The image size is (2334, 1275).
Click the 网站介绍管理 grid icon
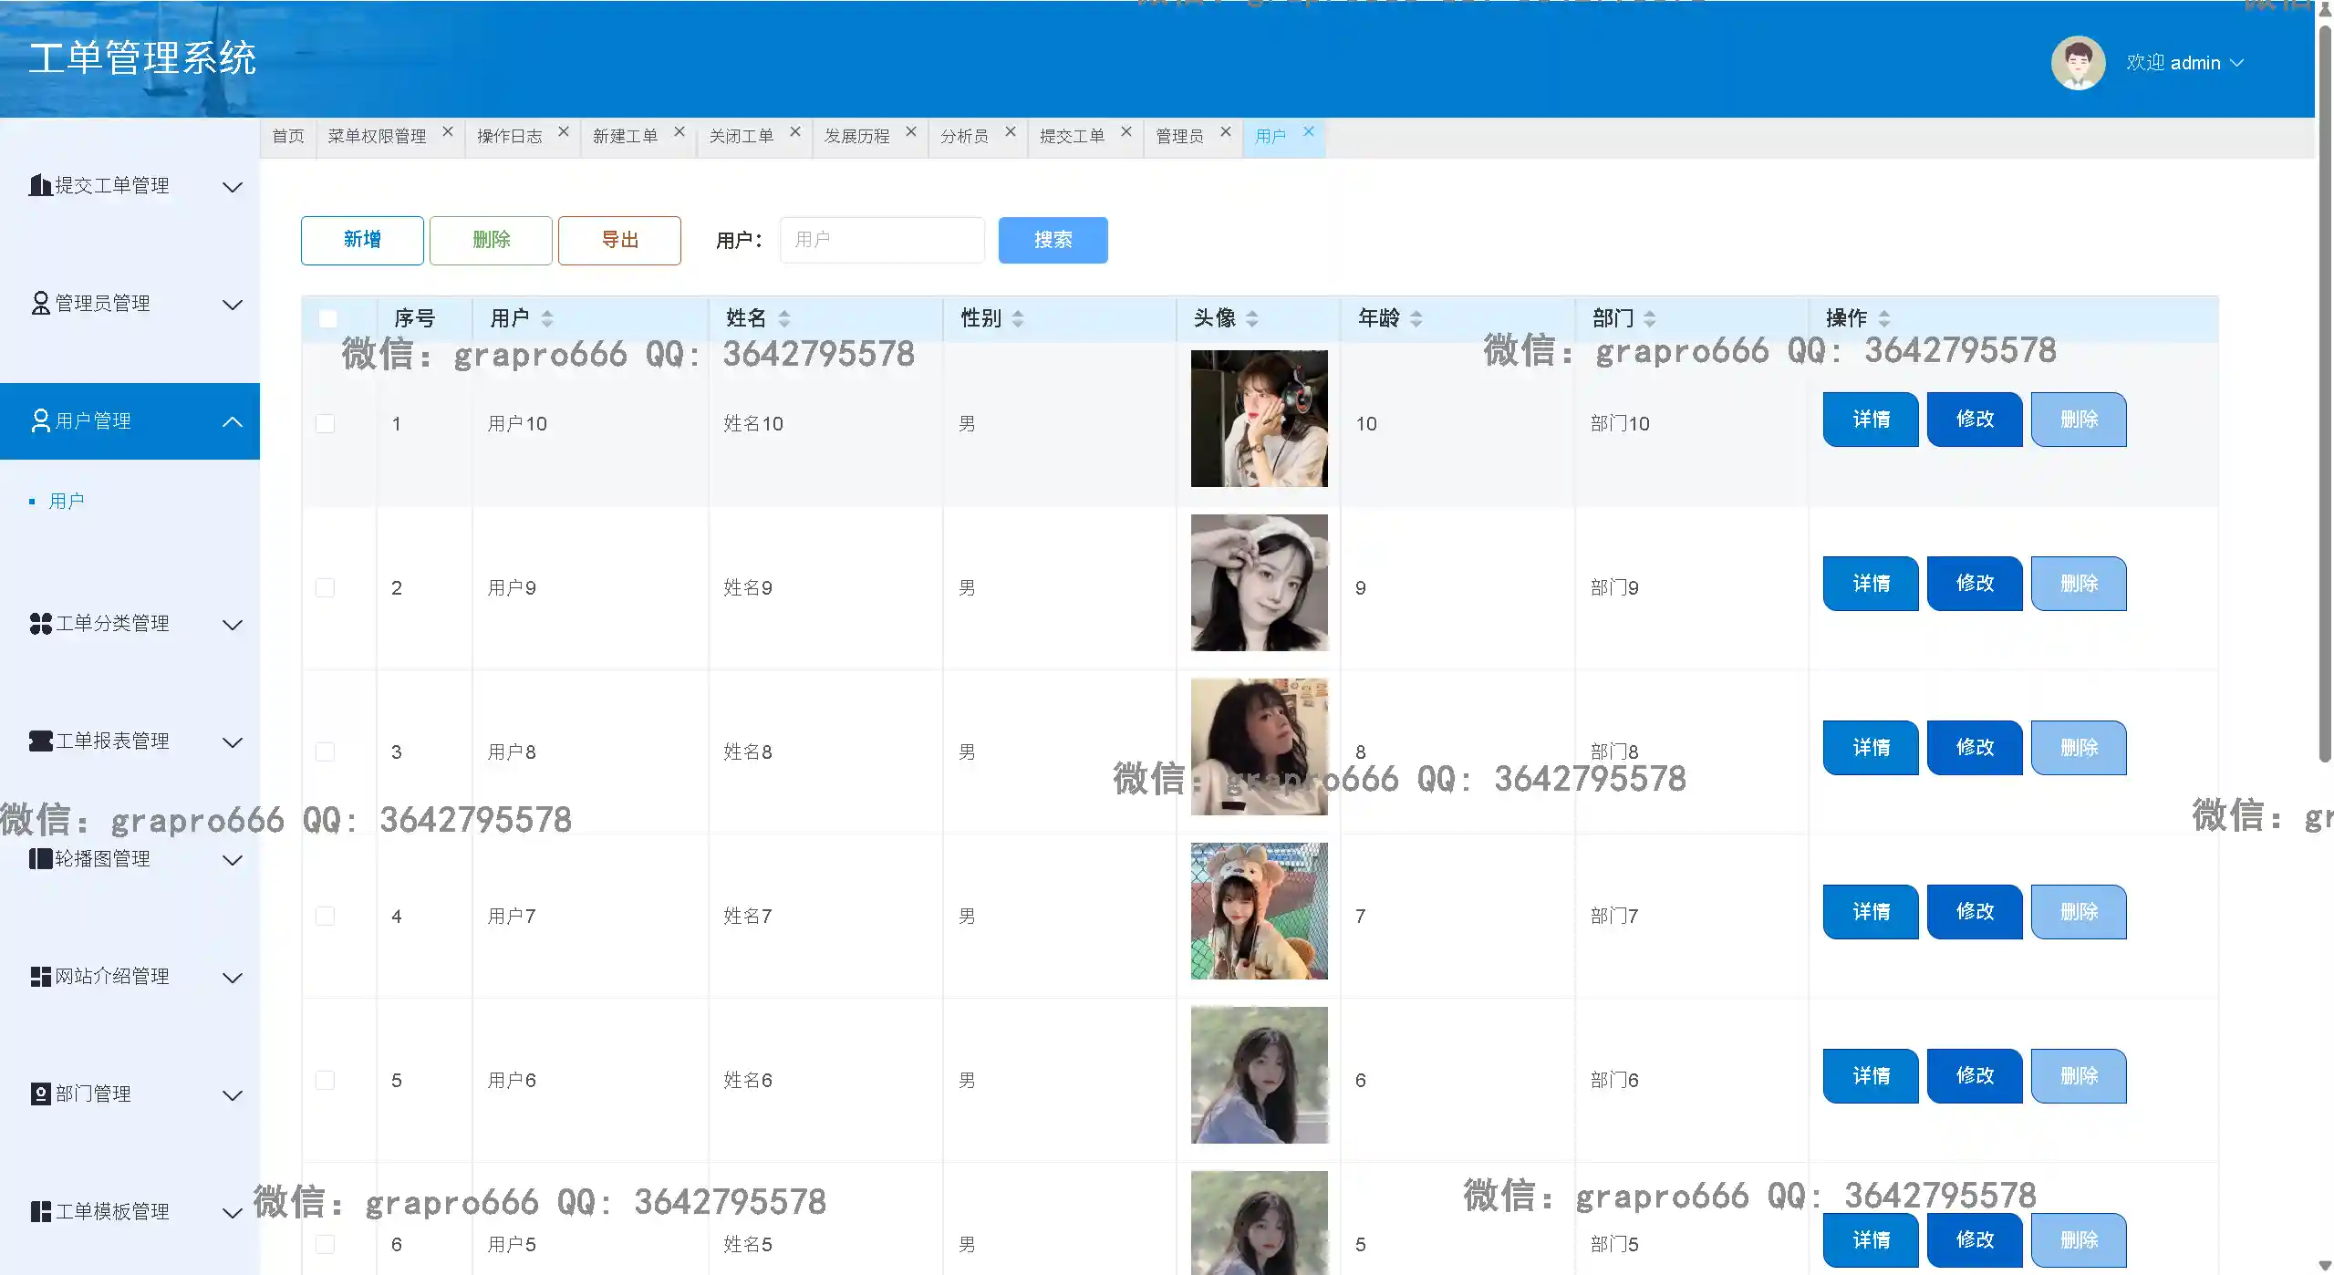[40, 977]
